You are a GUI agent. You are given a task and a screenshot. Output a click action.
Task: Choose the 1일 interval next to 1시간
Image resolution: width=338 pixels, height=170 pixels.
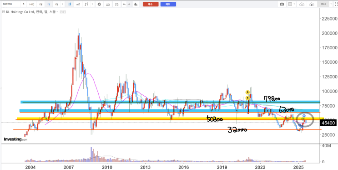40,4
